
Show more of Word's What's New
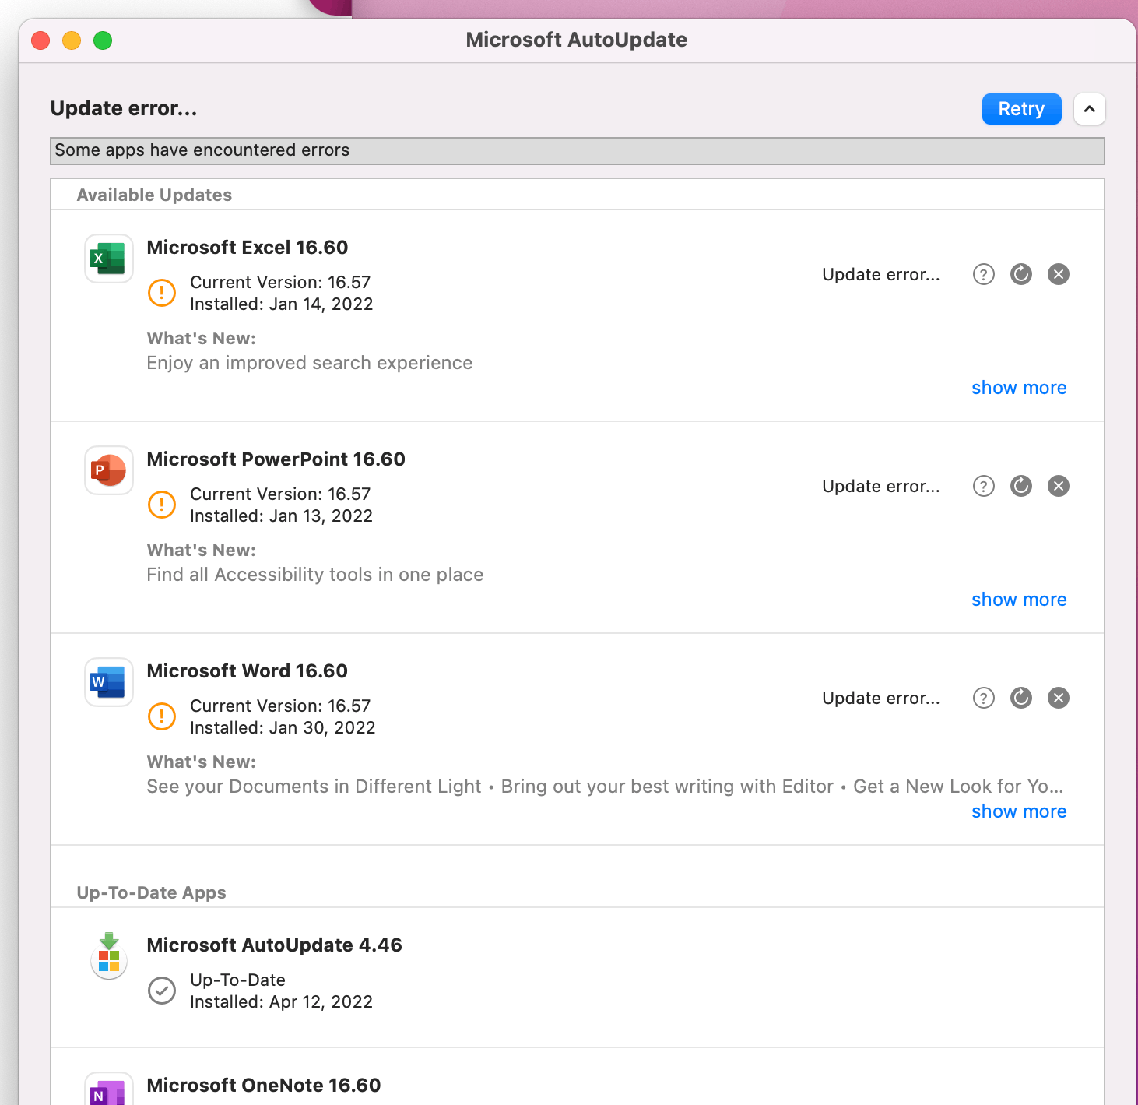(1019, 811)
